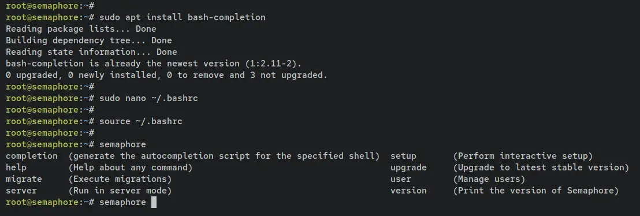Viewport: 640px width, 216px height.
Task: Select the 'migrate' subcommand text
Action: tap(24, 179)
